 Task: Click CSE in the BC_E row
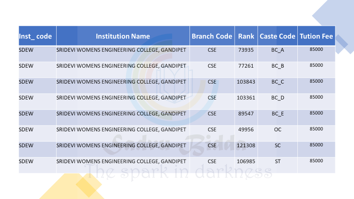point(212,114)
